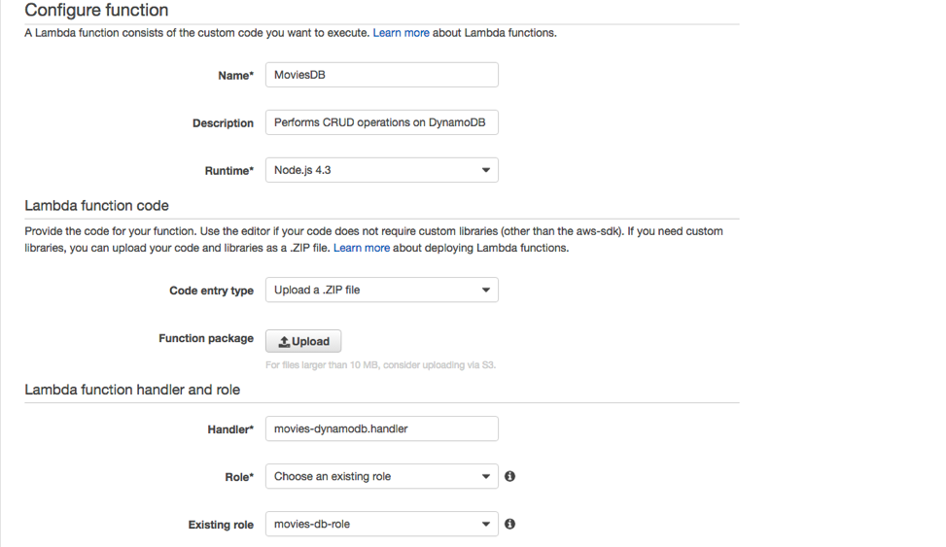Click the Upload function package button

point(303,341)
